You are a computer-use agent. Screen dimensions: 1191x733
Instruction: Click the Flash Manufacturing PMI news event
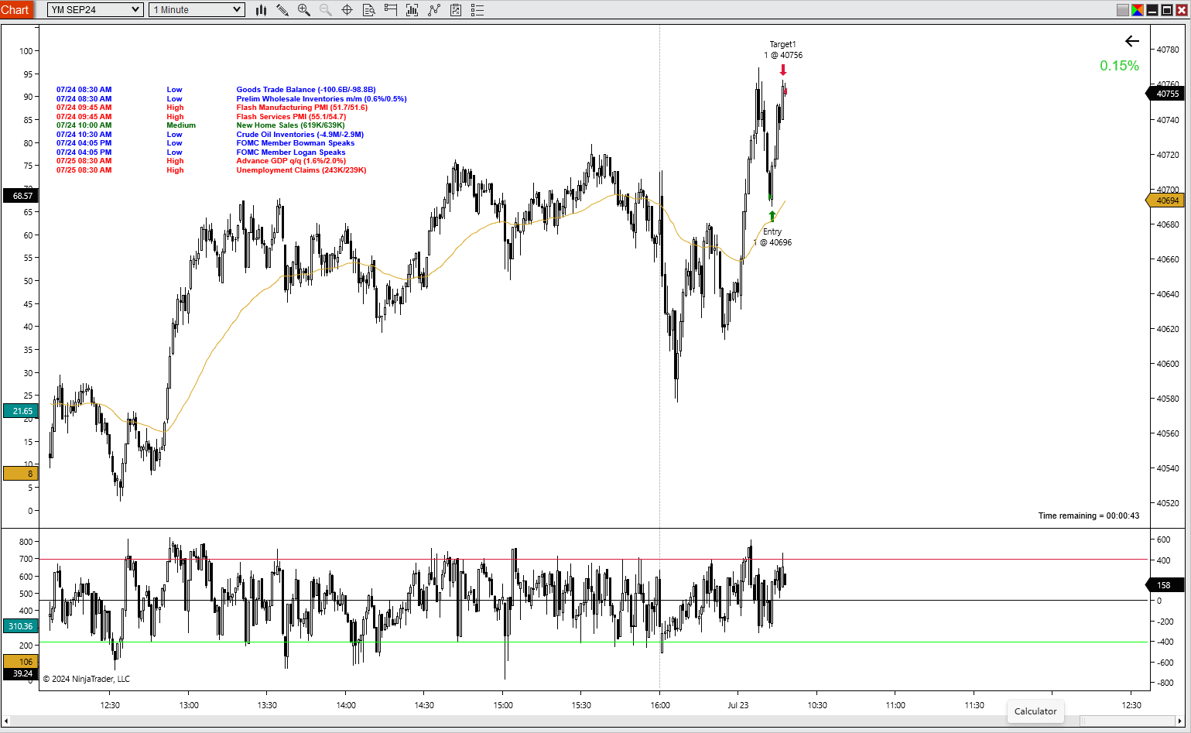click(x=302, y=108)
